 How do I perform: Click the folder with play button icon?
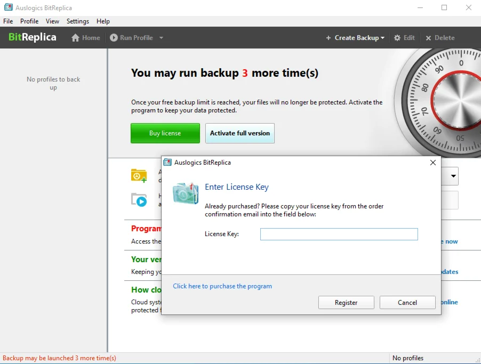click(139, 200)
